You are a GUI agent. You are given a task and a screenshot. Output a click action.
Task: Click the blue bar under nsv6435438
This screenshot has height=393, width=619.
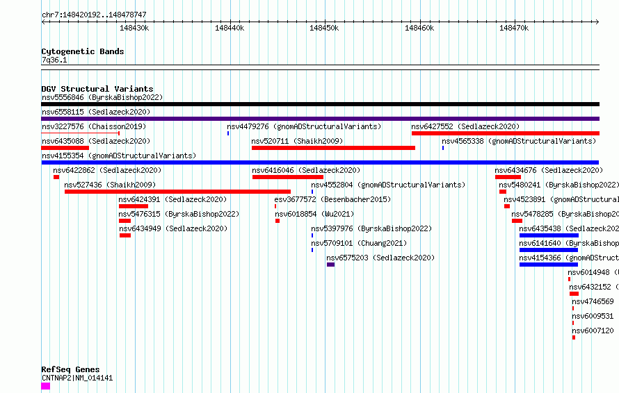[x=549, y=235]
